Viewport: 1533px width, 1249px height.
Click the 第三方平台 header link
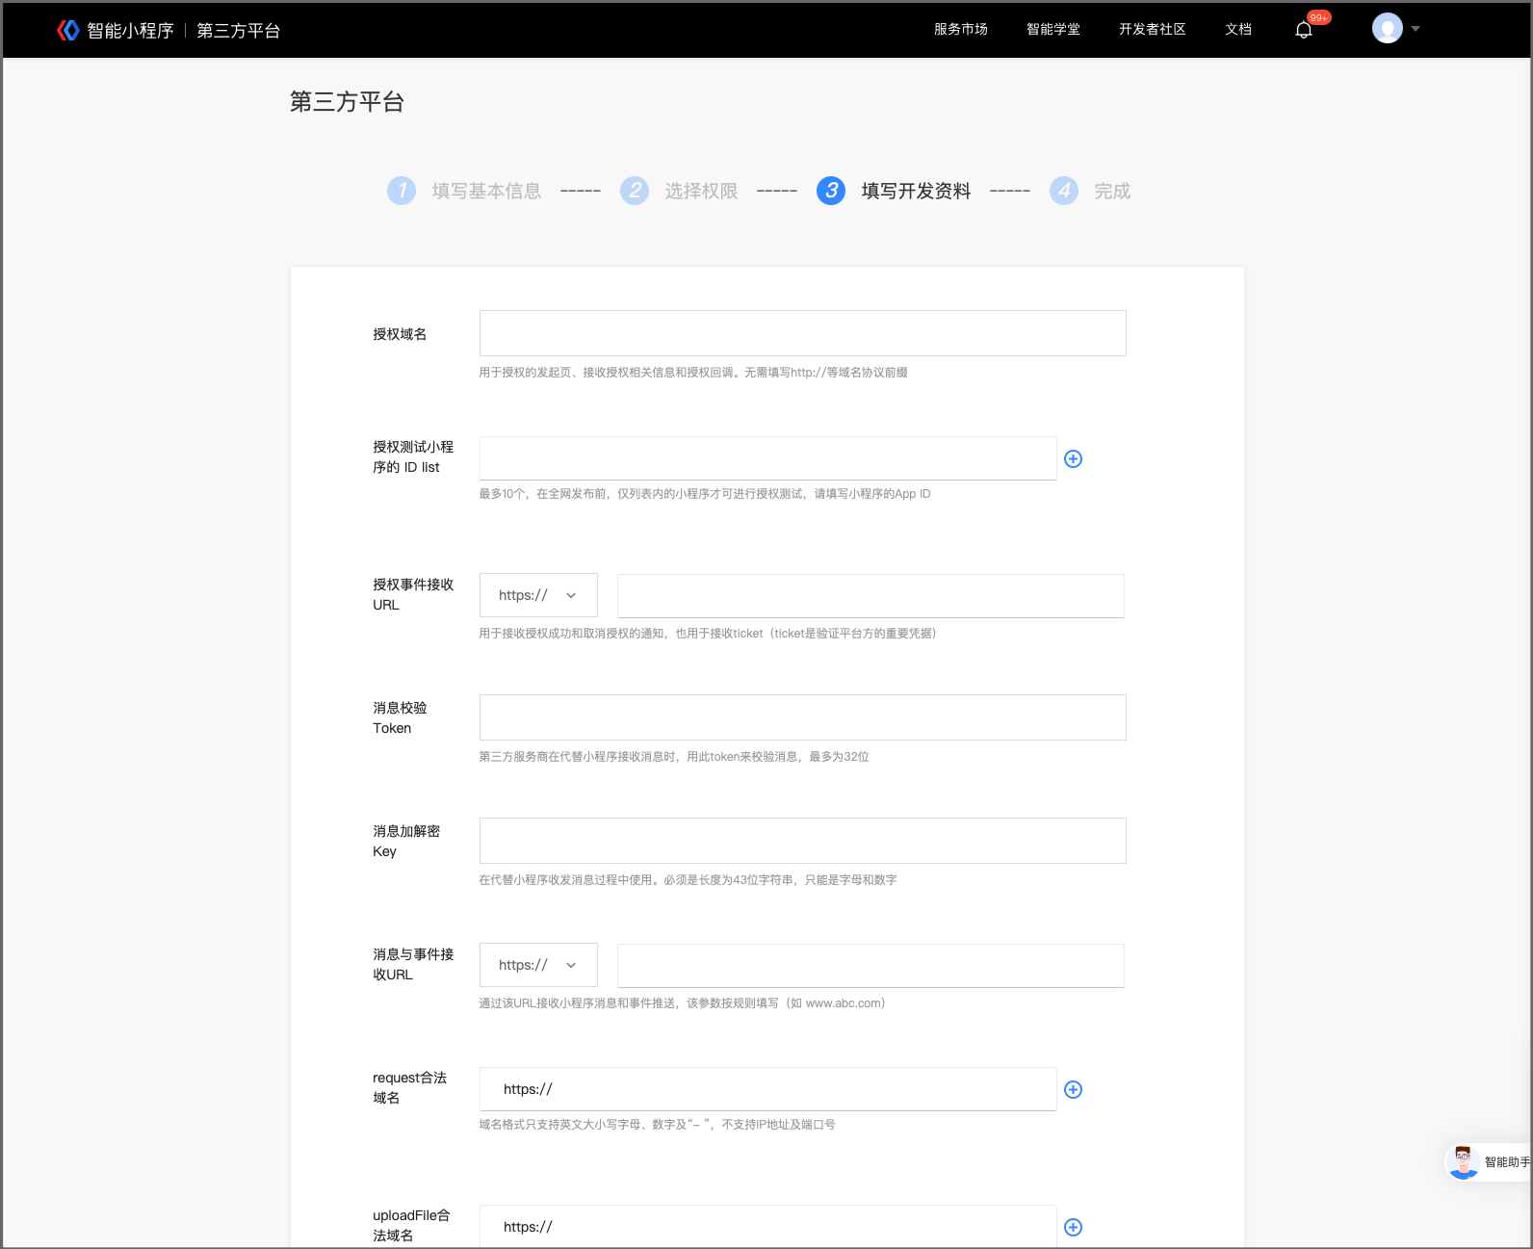[239, 31]
